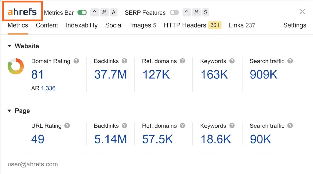The height and width of the screenshot is (174, 313).
Task: View the HTTP Headers tab
Action: (193, 25)
